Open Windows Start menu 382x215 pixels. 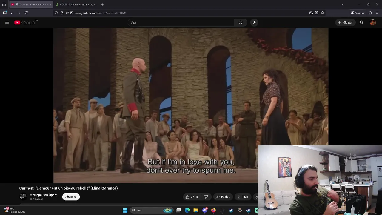[125, 210]
